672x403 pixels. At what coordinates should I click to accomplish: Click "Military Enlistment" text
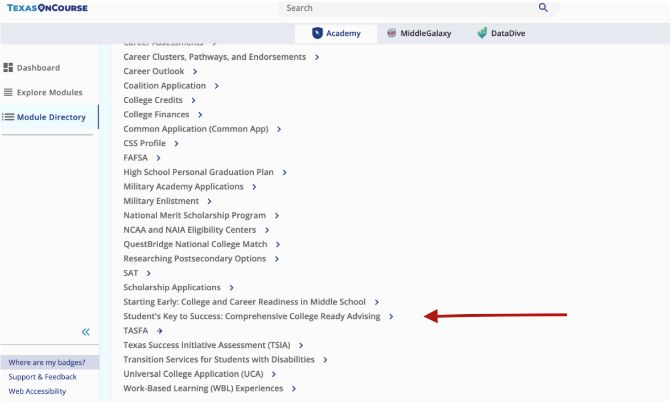(x=161, y=201)
